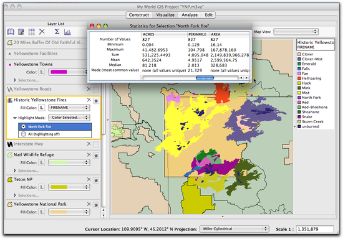The width and height of the screenshot is (343, 239).
Task: Open the attribute table grid icon
Action: 32,32
